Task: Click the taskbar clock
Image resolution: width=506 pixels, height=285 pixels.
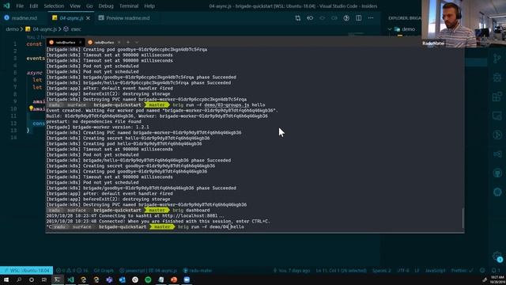Action: coord(497,279)
